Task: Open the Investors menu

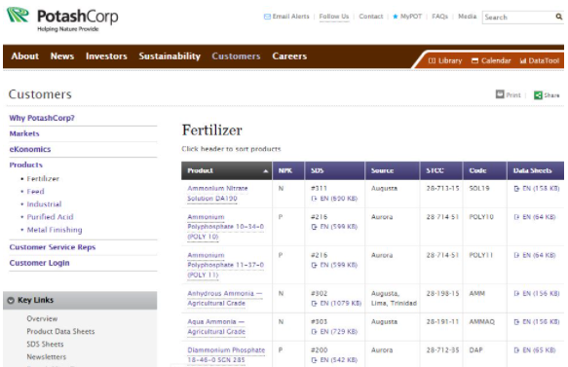Action: pos(106,56)
